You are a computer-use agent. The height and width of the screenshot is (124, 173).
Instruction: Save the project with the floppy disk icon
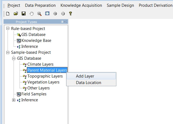(x=24, y=14)
